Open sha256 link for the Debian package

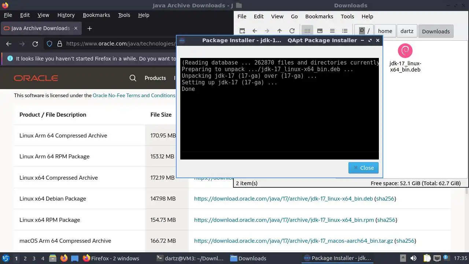[x=385, y=199]
